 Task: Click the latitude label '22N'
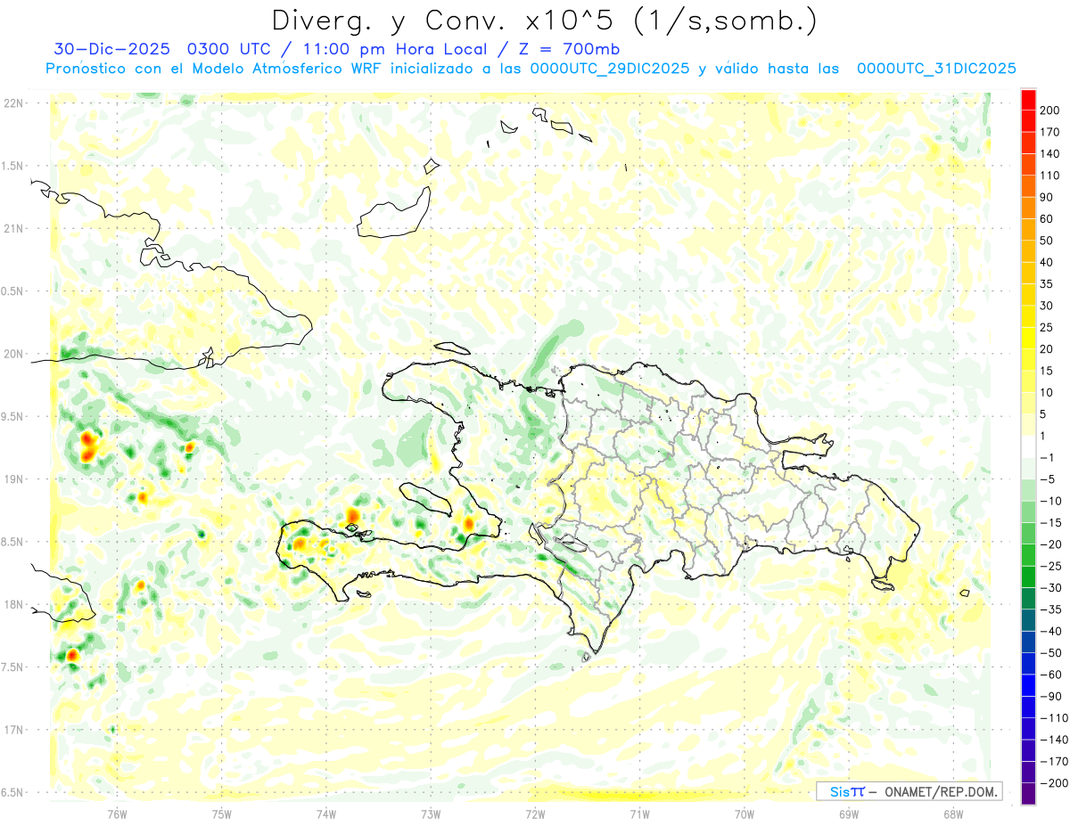[13, 103]
